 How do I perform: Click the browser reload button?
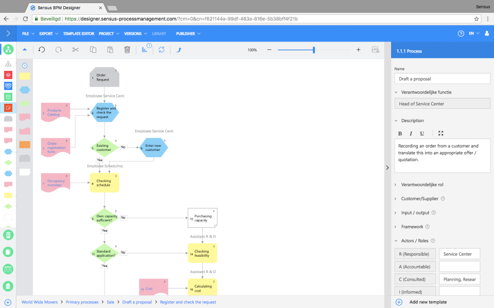point(26,19)
